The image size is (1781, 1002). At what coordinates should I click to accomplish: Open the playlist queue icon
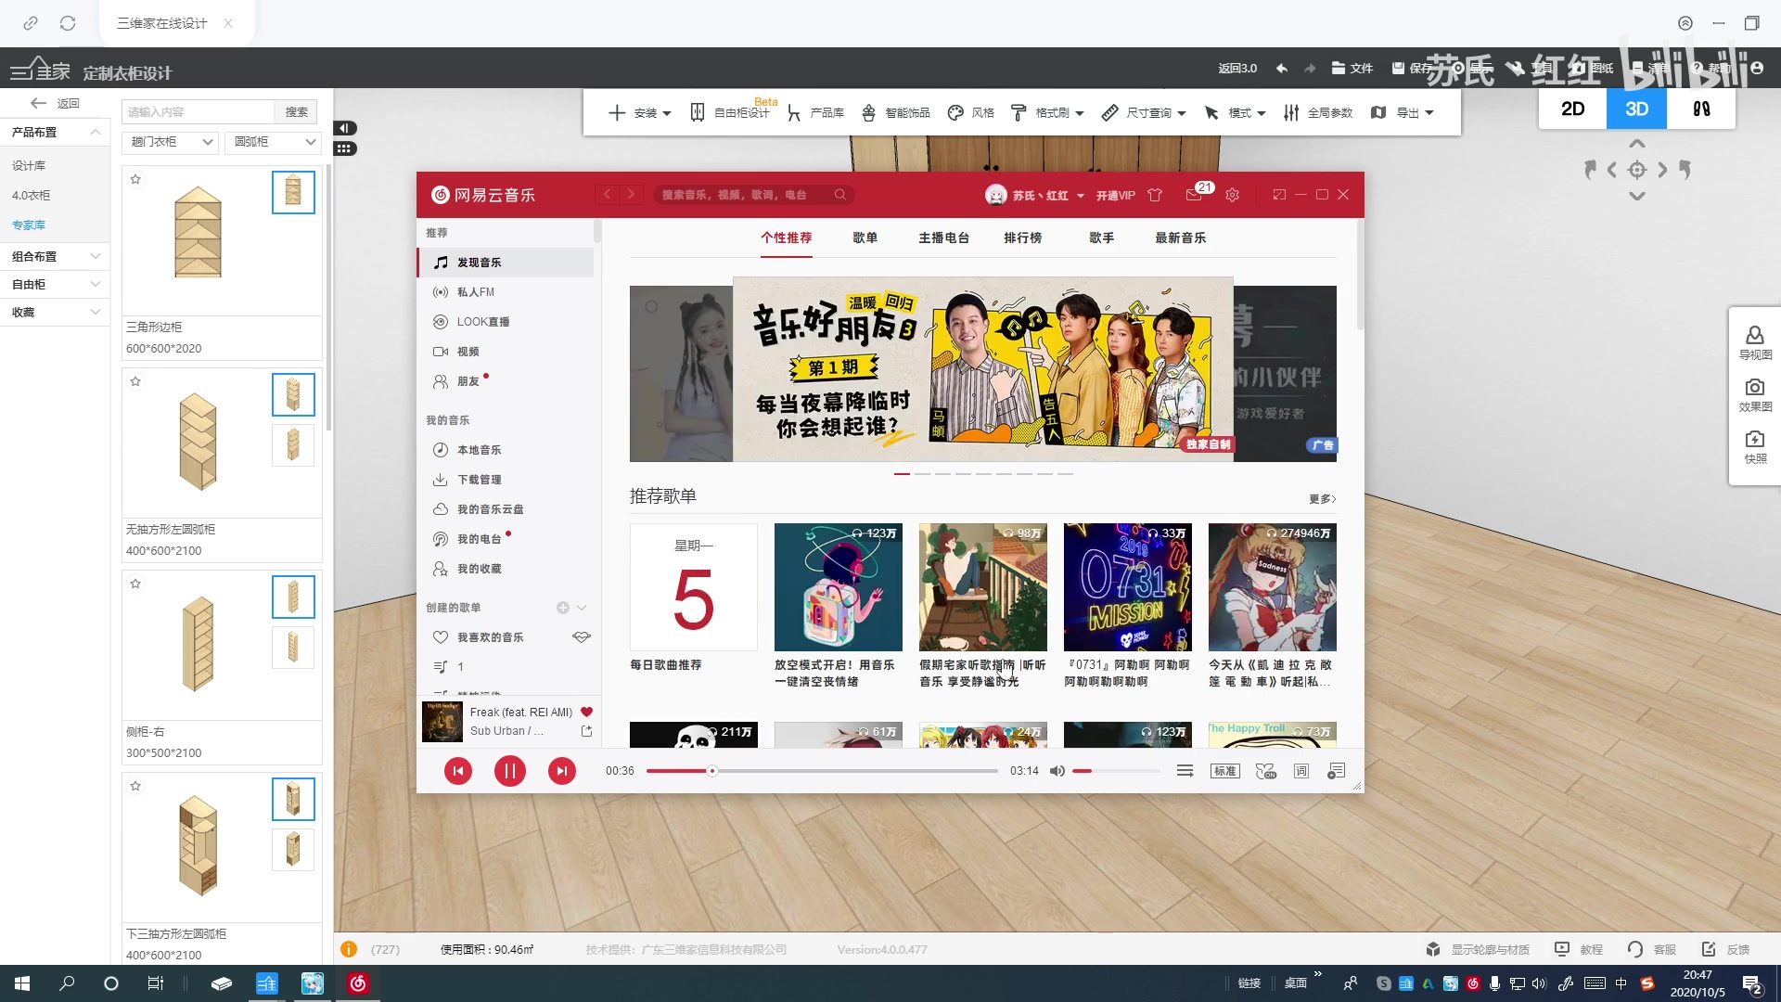(x=1336, y=771)
